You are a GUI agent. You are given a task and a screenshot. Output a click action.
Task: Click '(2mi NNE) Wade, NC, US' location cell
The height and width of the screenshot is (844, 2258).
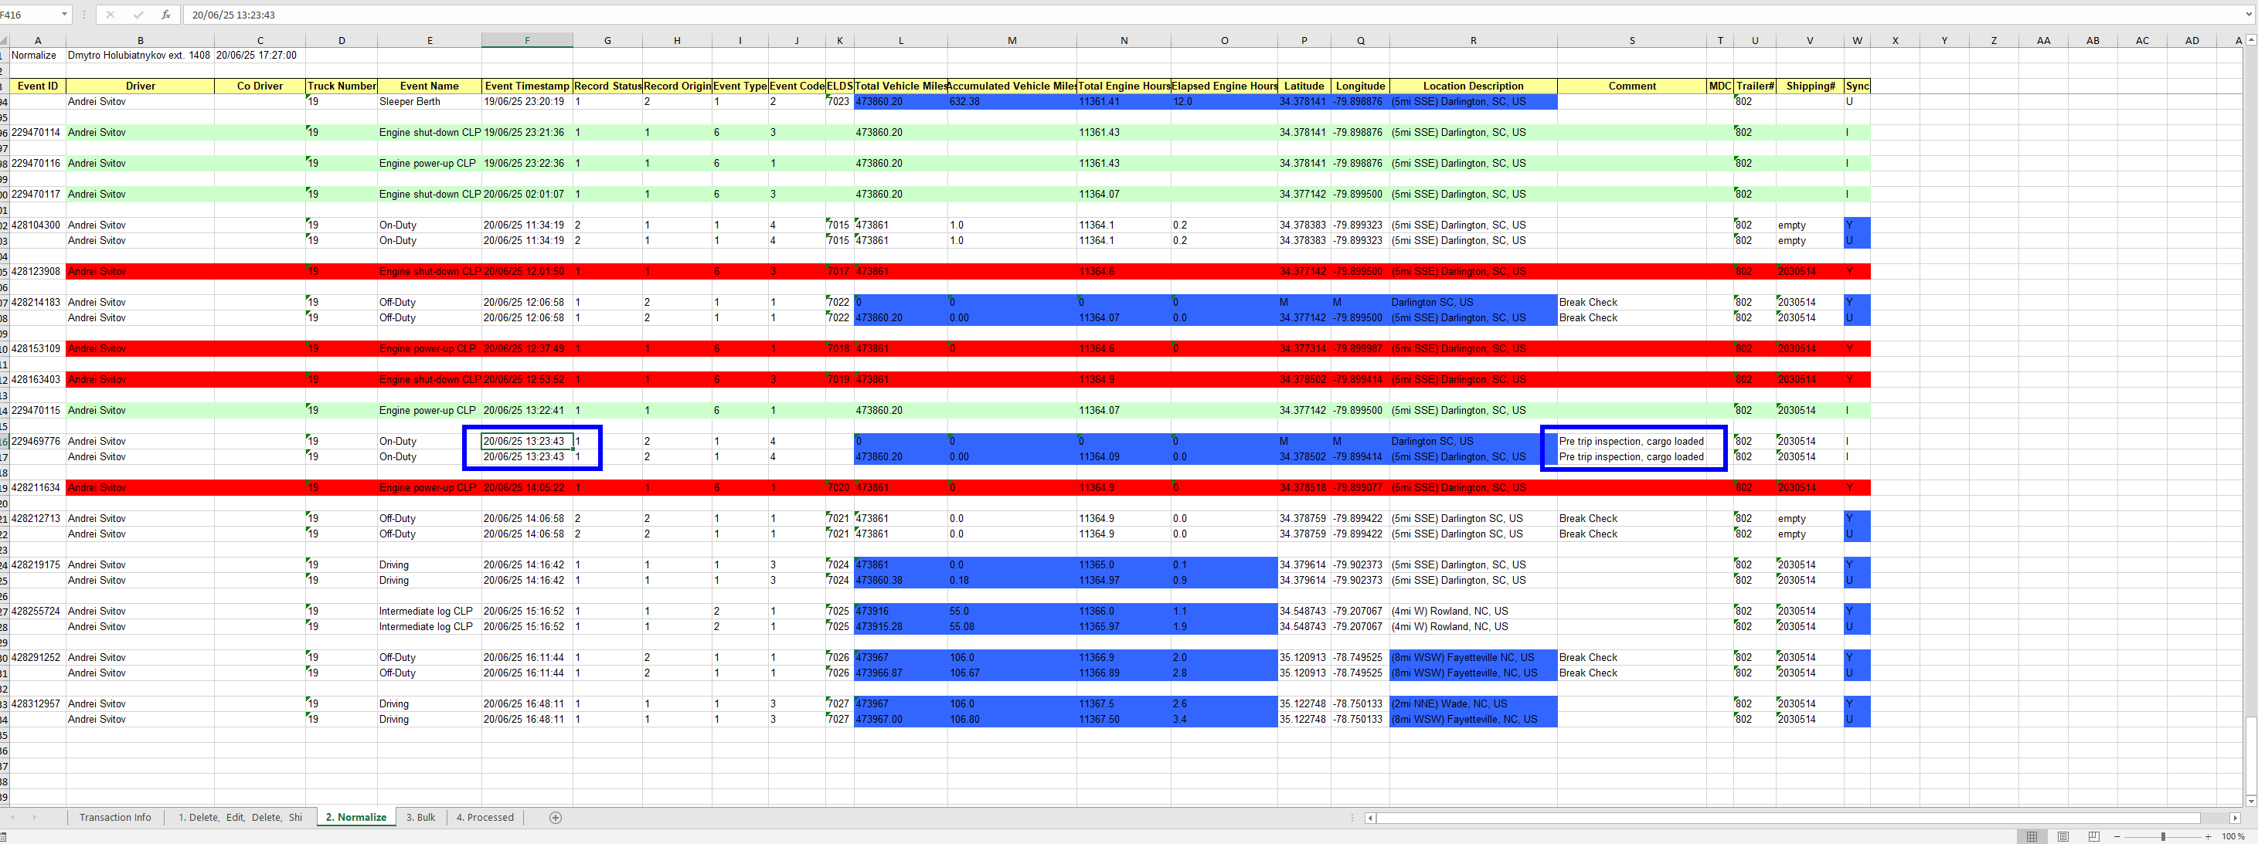[1473, 704]
